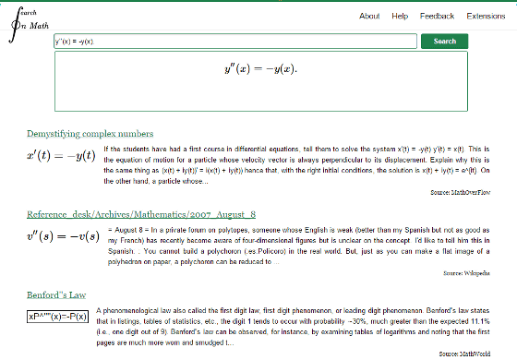Image resolution: width=517 pixels, height=360 pixels.
Task: Click the Source: MathWorld label
Action: pos(464,354)
